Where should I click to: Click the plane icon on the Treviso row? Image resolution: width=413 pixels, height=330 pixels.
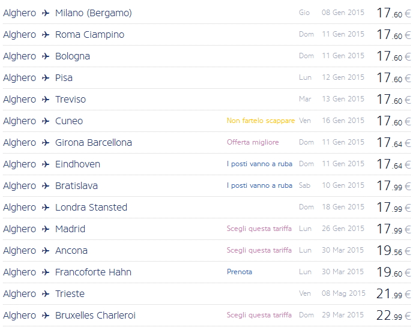click(x=46, y=100)
